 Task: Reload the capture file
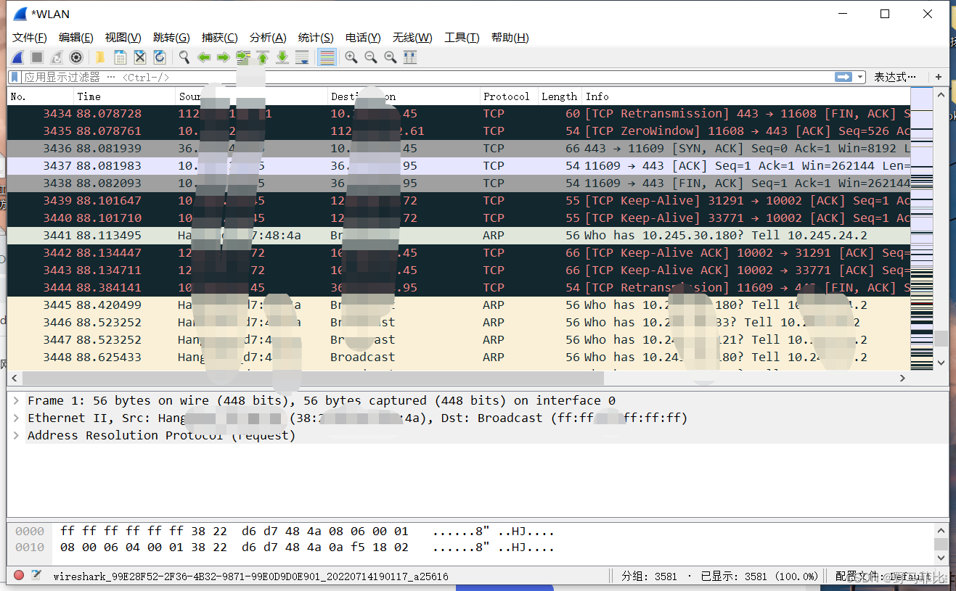coord(160,57)
